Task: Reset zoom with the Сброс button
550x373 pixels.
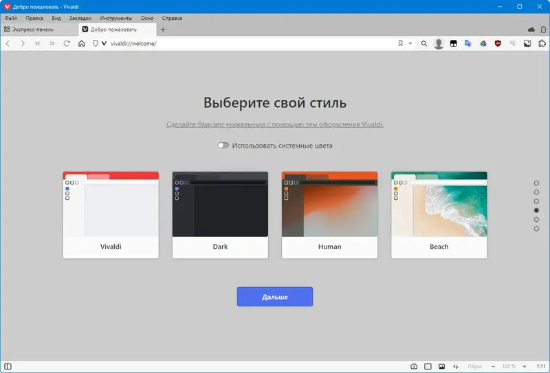Action: point(475,366)
